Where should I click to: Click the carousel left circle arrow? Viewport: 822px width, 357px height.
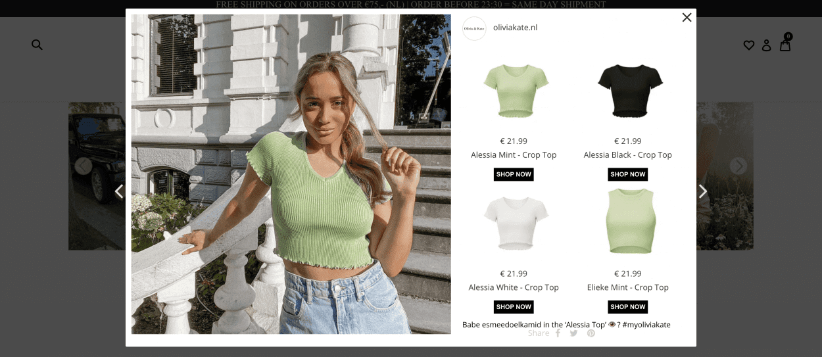[x=83, y=166]
